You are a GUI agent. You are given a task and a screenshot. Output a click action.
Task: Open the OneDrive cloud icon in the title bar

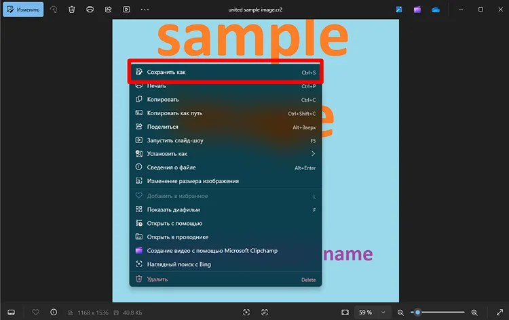coord(436,10)
